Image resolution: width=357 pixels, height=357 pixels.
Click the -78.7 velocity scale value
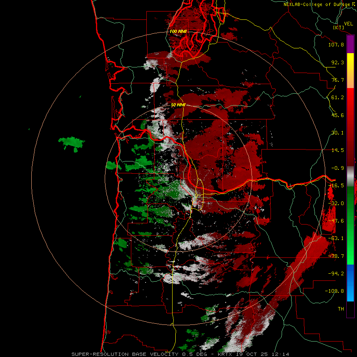click(336, 256)
